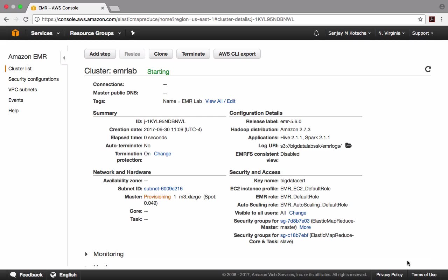
Task: Reload the browser page
Action: pyautogui.click(x=26, y=19)
